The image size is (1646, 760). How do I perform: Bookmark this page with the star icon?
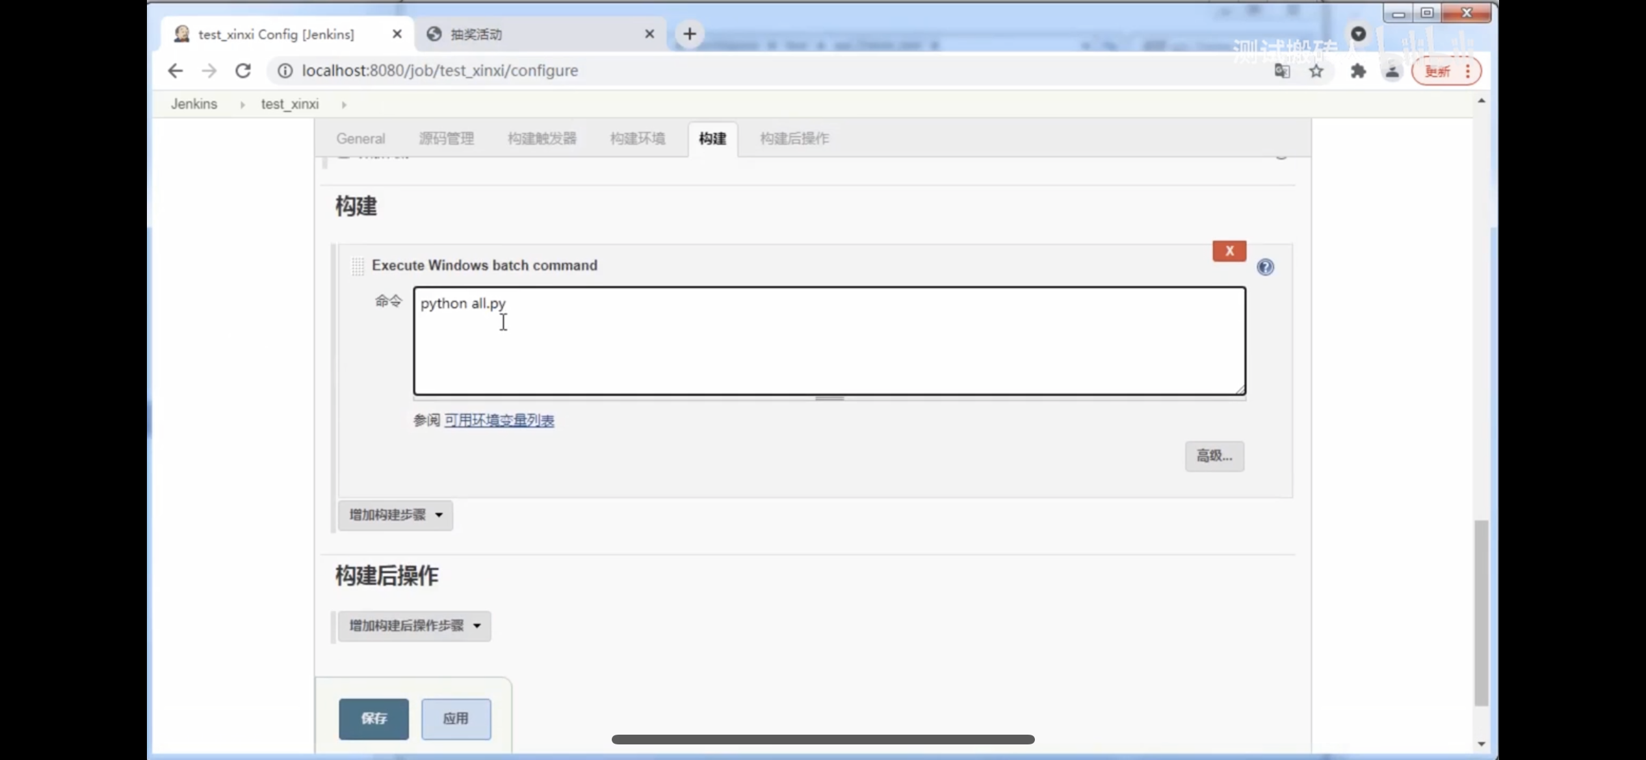pos(1316,71)
